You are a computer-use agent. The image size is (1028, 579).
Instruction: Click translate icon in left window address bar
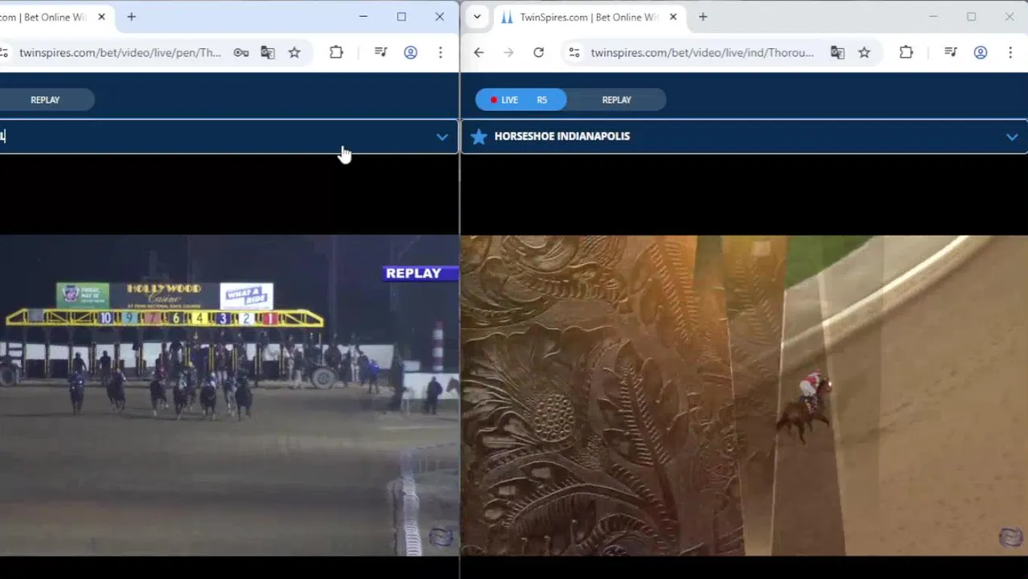(x=268, y=52)
